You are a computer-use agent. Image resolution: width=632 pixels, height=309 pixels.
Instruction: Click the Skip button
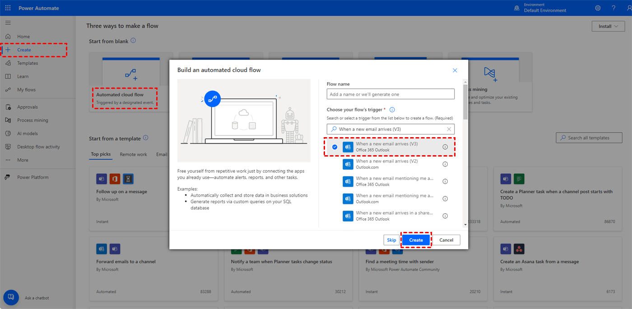391,240
